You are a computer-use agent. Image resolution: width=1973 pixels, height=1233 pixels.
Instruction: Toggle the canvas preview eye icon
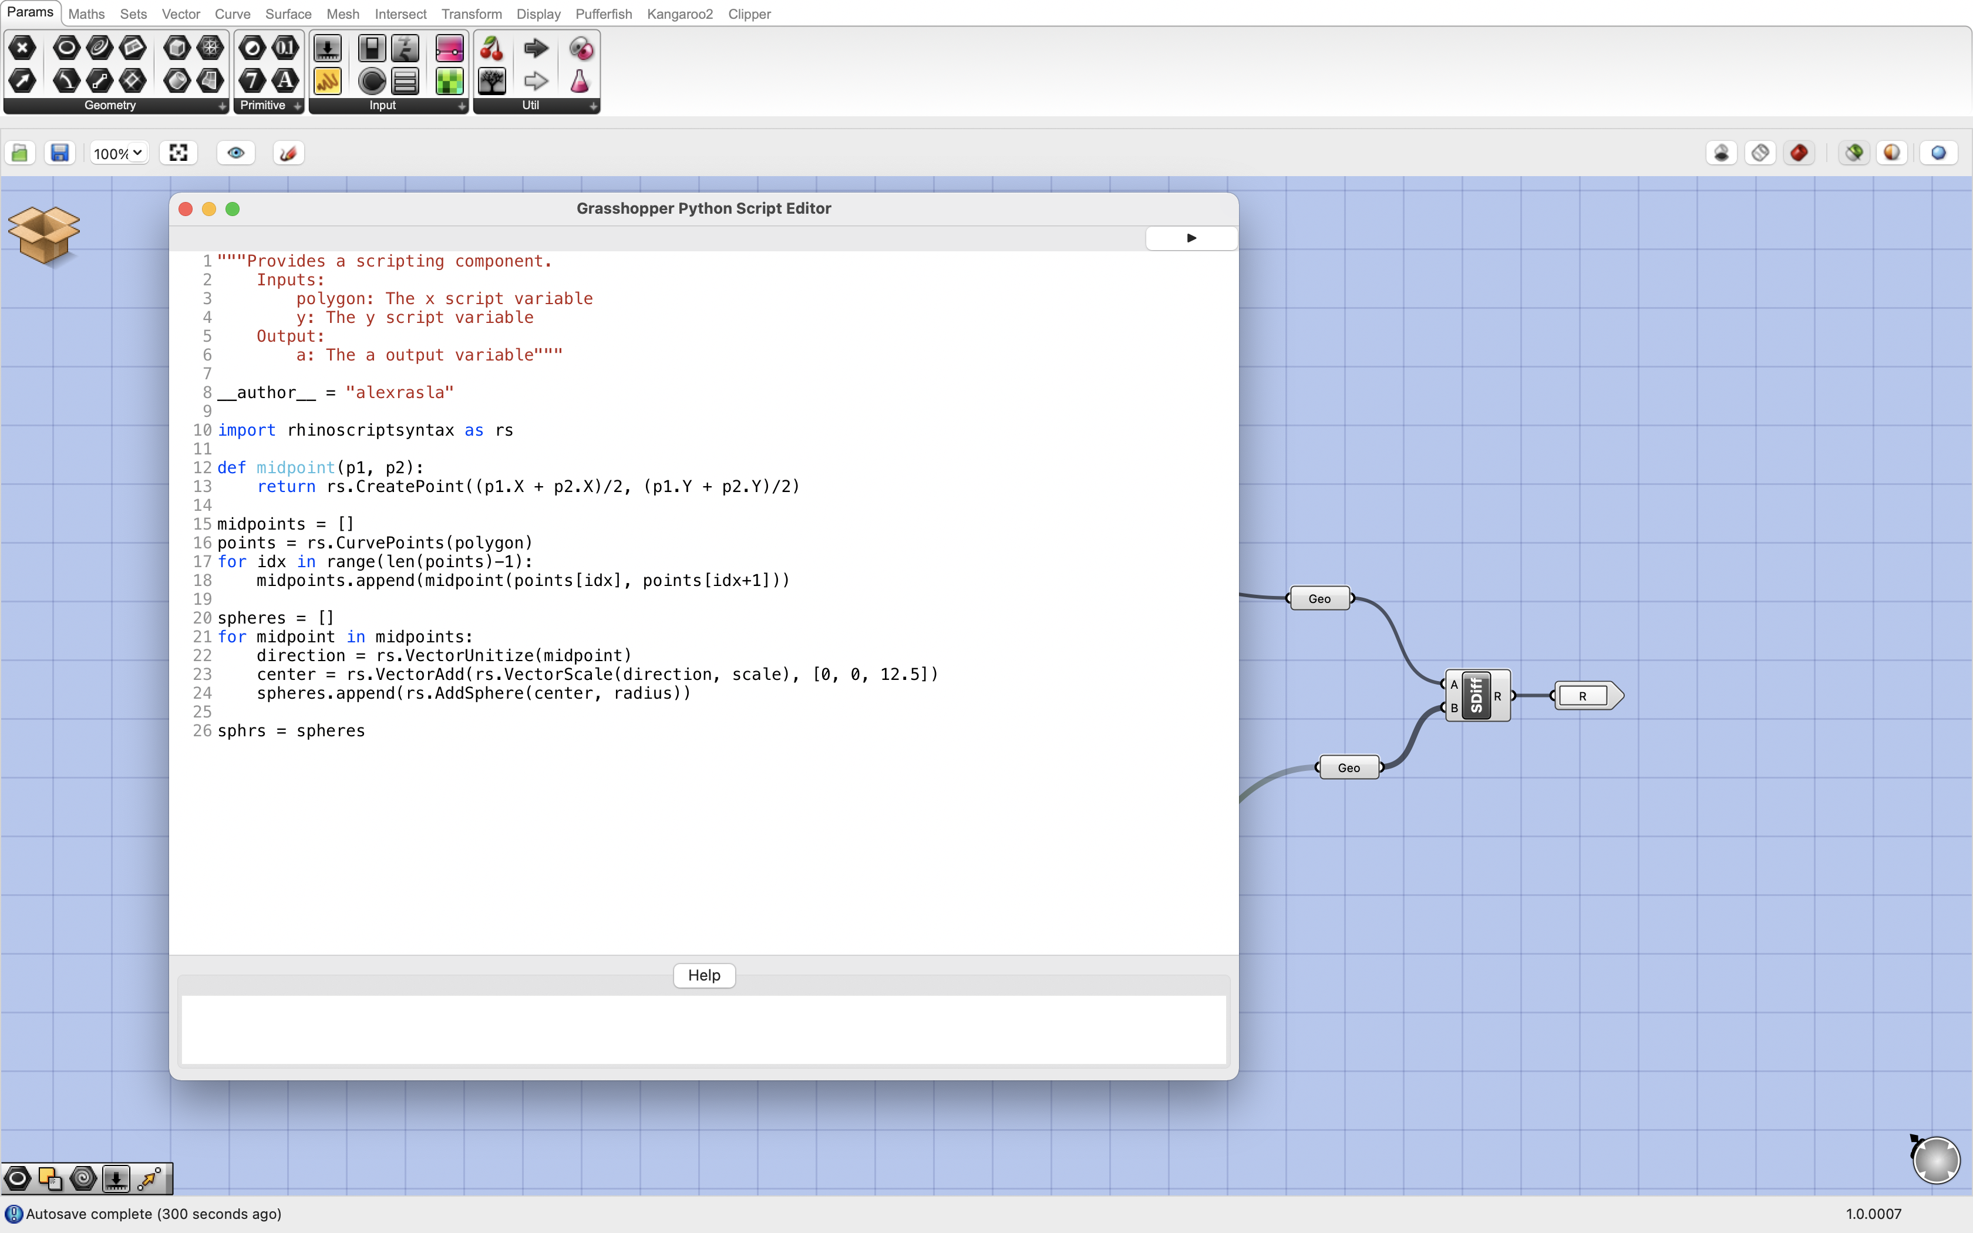click(235, 153)
